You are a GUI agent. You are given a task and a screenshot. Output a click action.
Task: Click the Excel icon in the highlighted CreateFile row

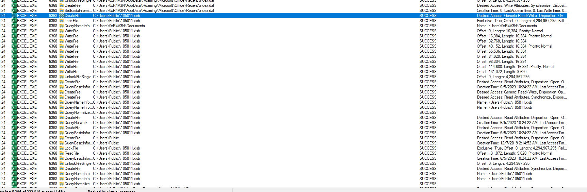point(14,16)
